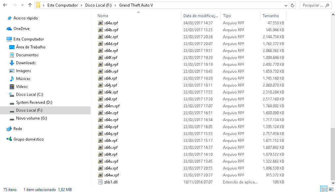Switch to large thumbnails view icon

pos(331,189)
